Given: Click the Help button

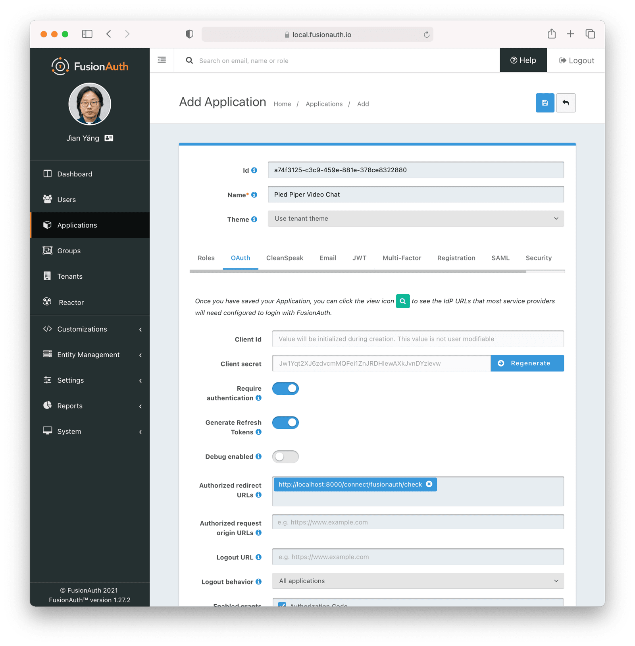Looking at the screenshot, I should [523, 60].
